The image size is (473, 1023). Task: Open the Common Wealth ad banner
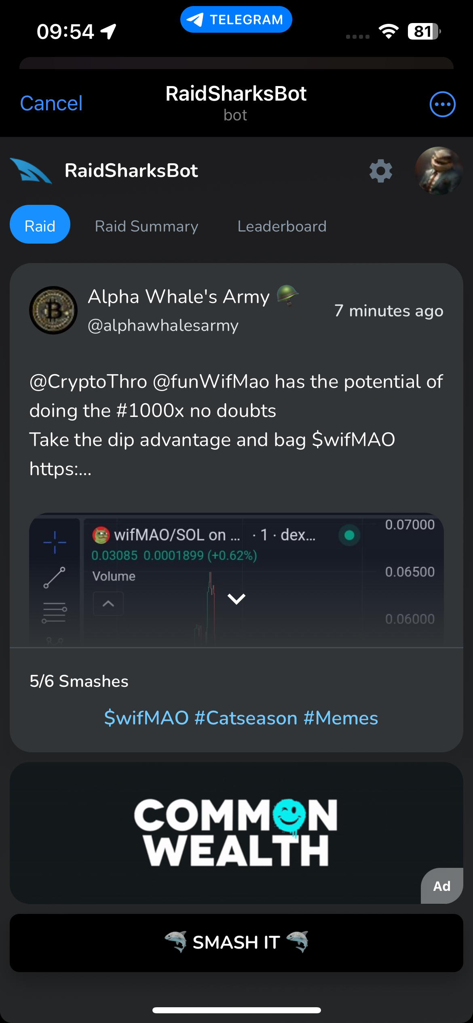click(x=236, y=833)
